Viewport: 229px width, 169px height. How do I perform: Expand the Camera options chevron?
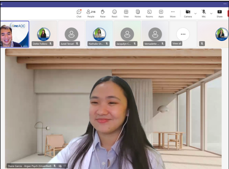click(195, 14)
